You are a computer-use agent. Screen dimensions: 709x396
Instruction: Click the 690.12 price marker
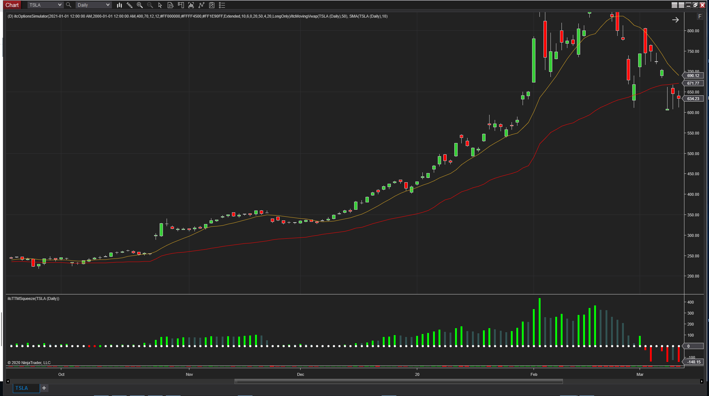click(x=693, y=76)
